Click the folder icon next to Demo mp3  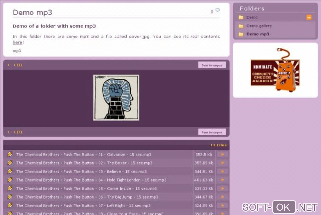241,34
